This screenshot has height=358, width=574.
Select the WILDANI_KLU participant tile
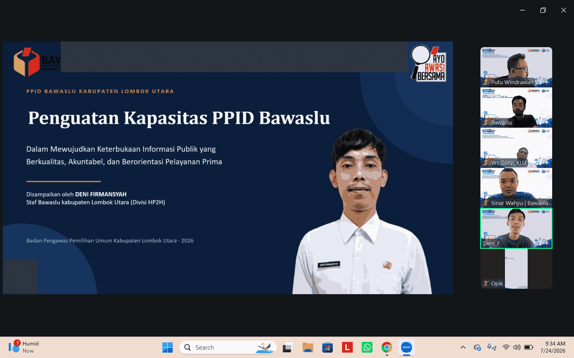pos(516,148)
